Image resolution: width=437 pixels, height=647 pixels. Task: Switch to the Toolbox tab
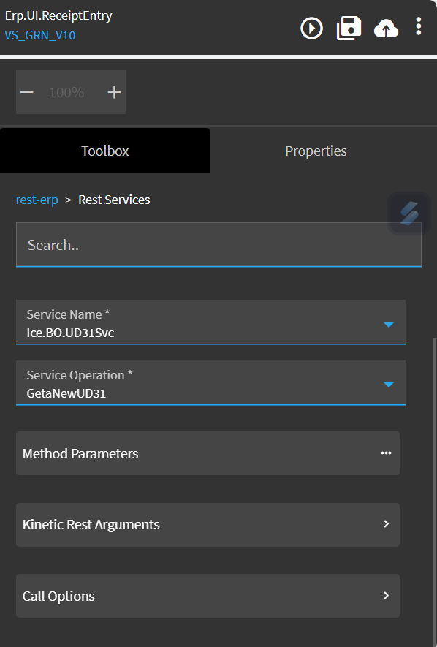(x=105, y=151)
